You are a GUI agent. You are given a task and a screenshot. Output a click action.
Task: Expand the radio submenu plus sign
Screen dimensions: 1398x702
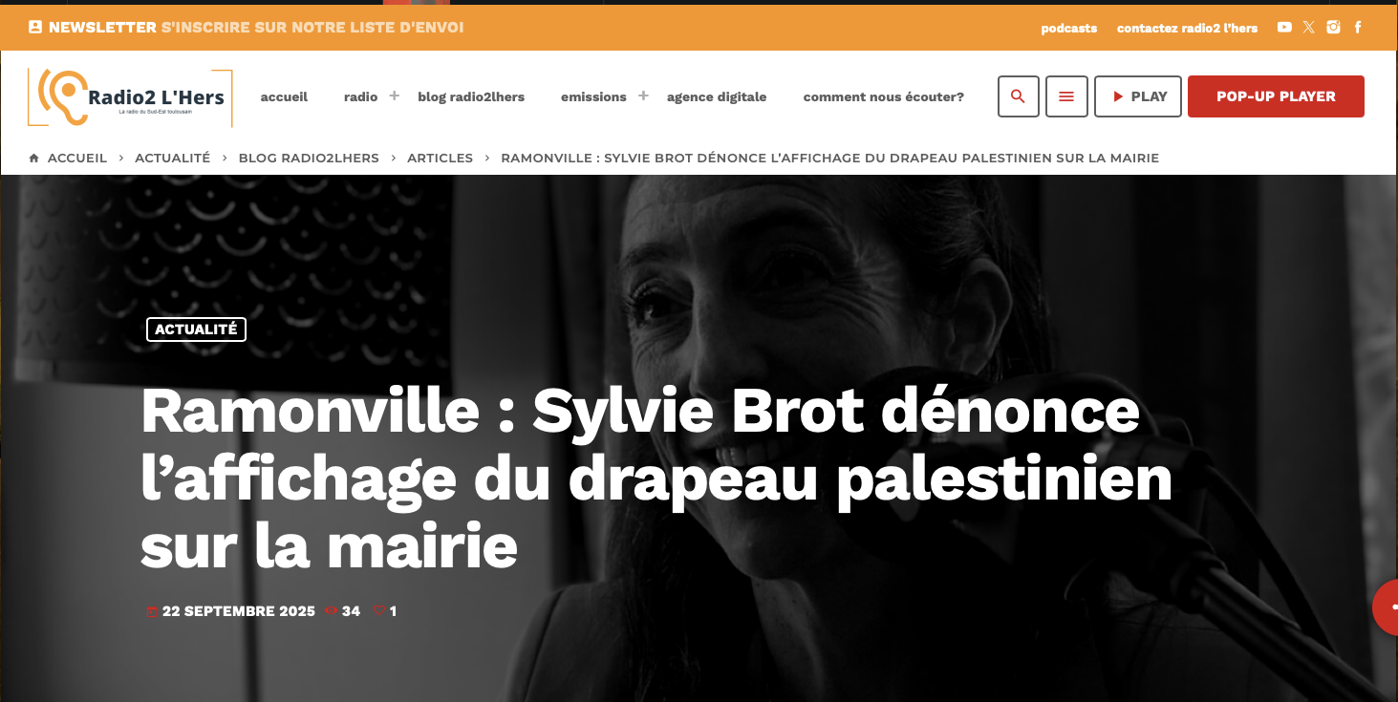(394, 96)
